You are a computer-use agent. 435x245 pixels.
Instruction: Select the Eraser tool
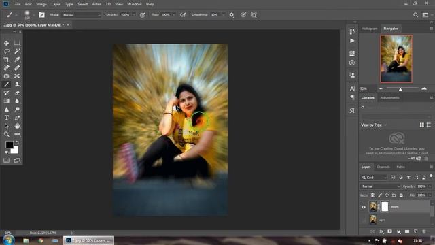(17, 93)
